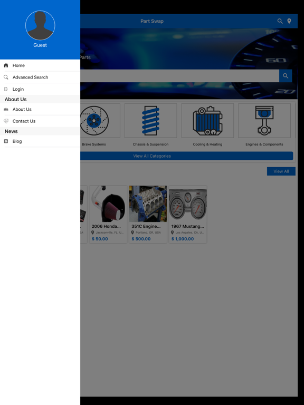Click the About Us section header

pyautogui.click(x=15, y=99)
